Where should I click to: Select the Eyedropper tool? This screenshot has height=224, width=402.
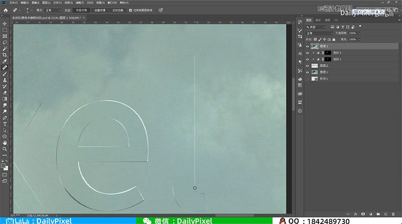(x=5, y=61)
